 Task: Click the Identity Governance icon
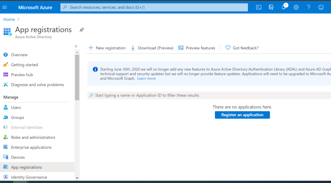pyautogui.click(x=6, y=177)
